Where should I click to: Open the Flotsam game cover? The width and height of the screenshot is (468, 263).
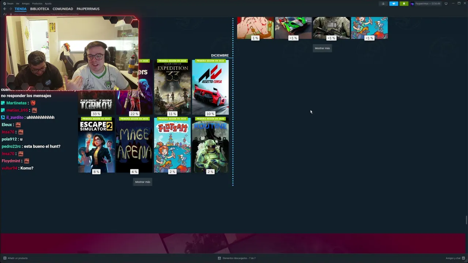pos(172,145)
